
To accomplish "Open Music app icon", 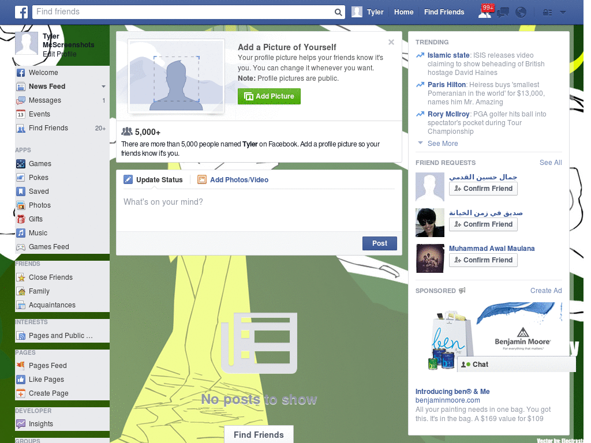I will tap(21, 233).
